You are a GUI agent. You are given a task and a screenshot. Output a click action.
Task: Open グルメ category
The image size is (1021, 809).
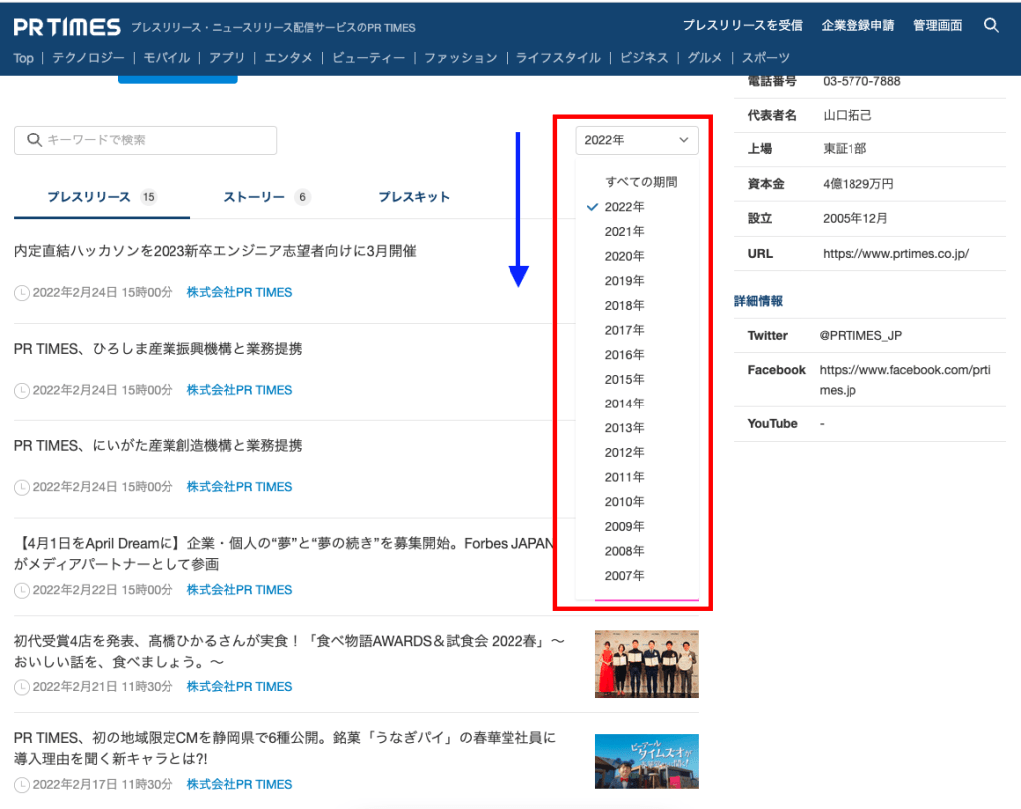coord(705,58)
